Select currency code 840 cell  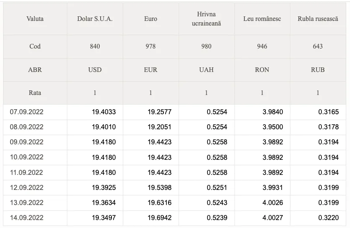95,46
